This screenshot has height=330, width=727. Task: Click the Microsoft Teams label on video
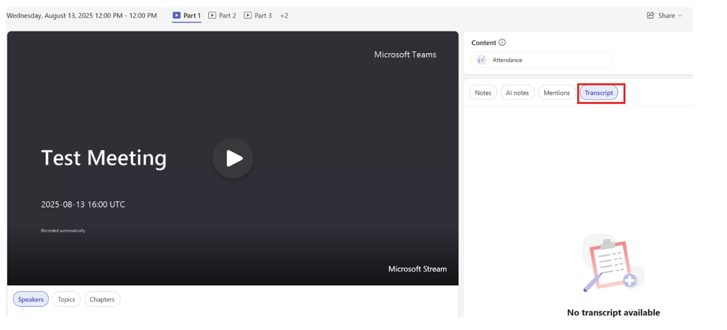tap(405, 55)
